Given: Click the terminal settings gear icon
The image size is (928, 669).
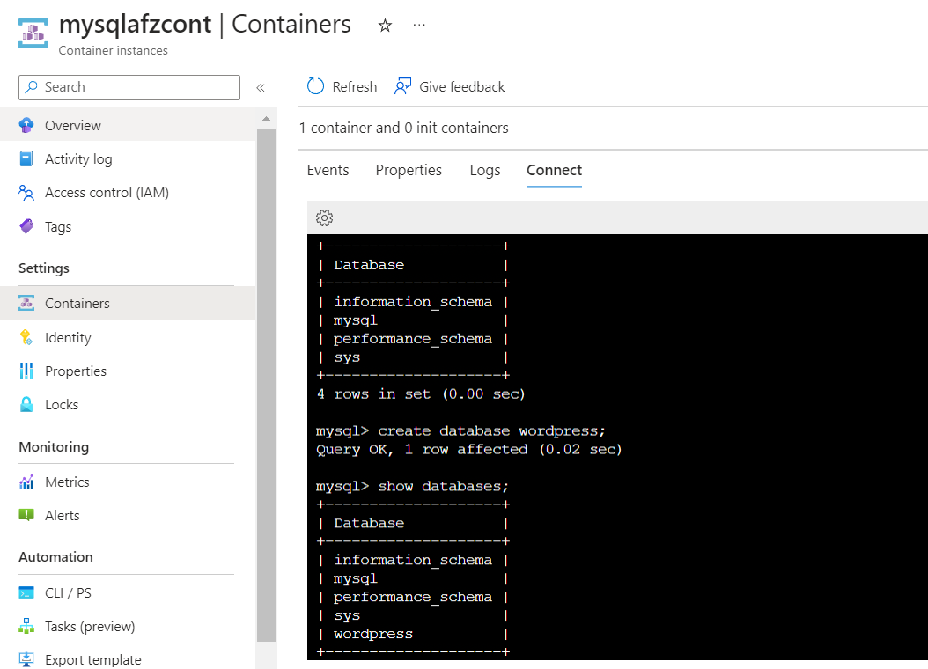Looking at the screenshot, I should [x=324, y=217].
